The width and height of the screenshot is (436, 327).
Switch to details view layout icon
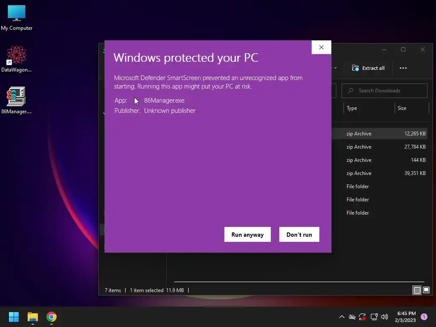[417, 290]
